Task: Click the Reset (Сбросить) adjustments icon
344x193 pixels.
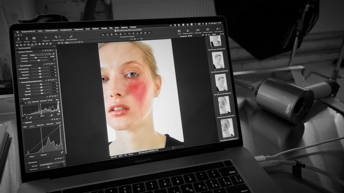Action: point(46,37)
